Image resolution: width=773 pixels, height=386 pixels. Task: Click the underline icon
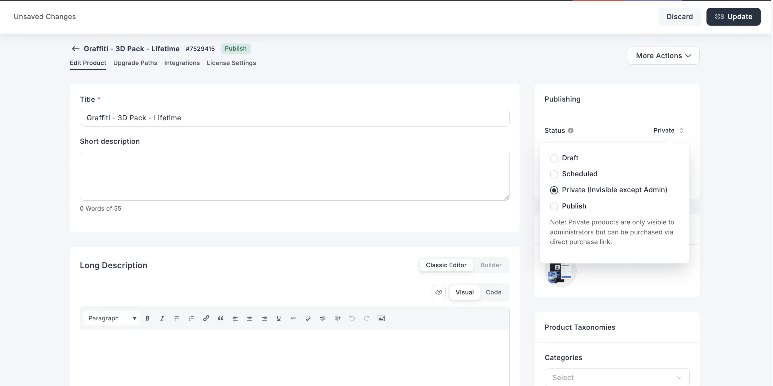click(x=279, y=318)
